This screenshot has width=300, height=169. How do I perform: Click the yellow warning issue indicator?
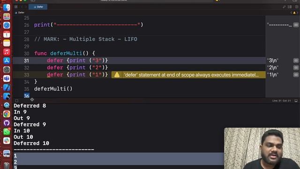pyautogui.click(x=294, y=13)
